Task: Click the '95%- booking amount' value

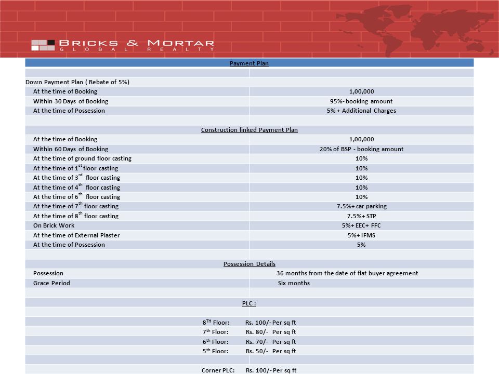Action: [361, 101]
